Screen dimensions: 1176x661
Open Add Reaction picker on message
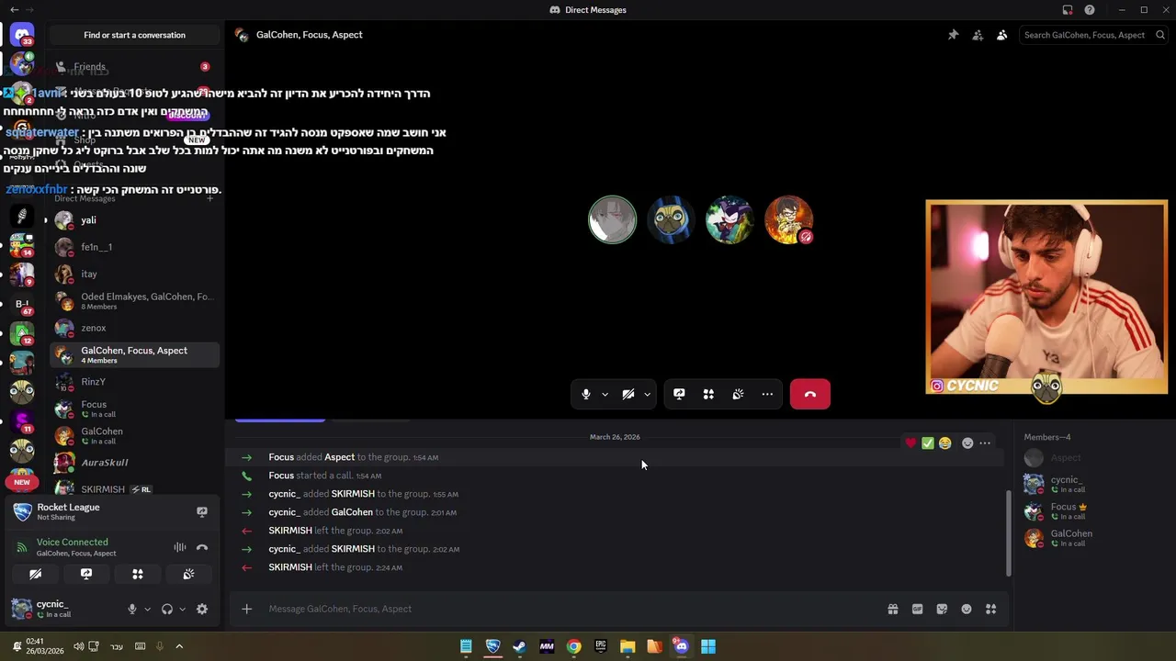click(x=967, y=443)
